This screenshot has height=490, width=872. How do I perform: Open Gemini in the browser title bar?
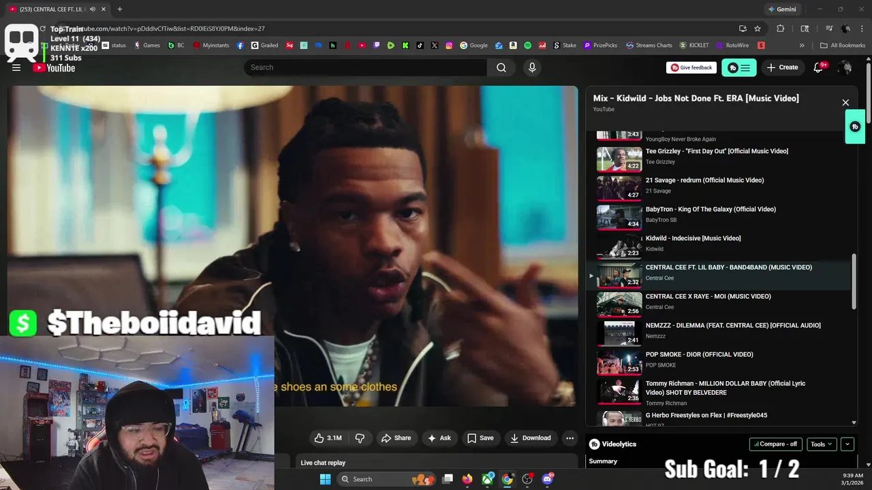781,10
